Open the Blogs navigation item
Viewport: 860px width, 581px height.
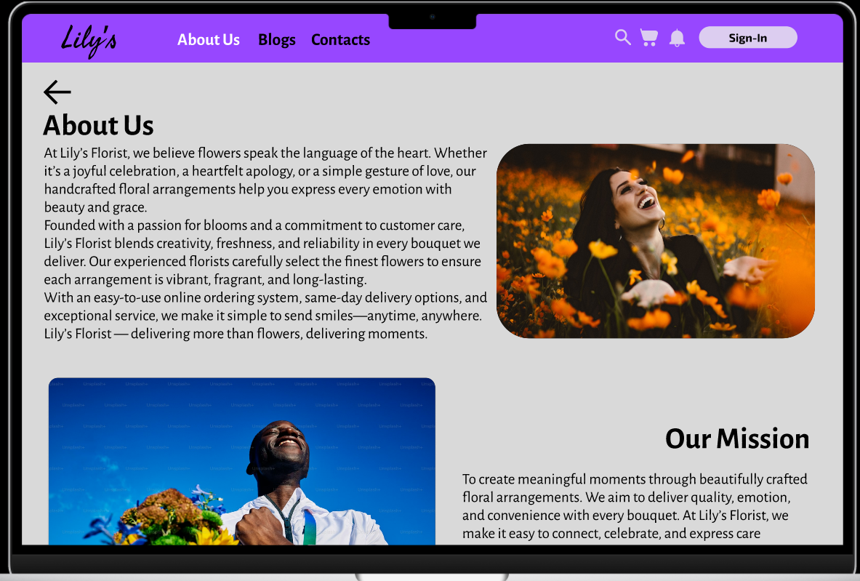pos(277,39)
